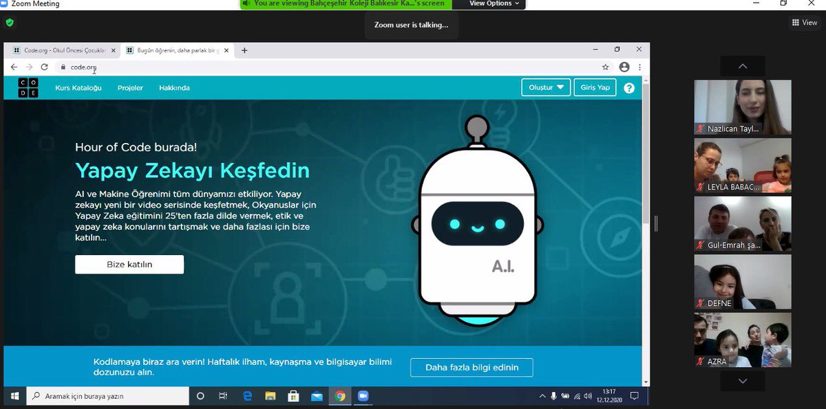Open the Oluştur dropdown on Code.org
This screenshot has height=409, width=826.
546,87
